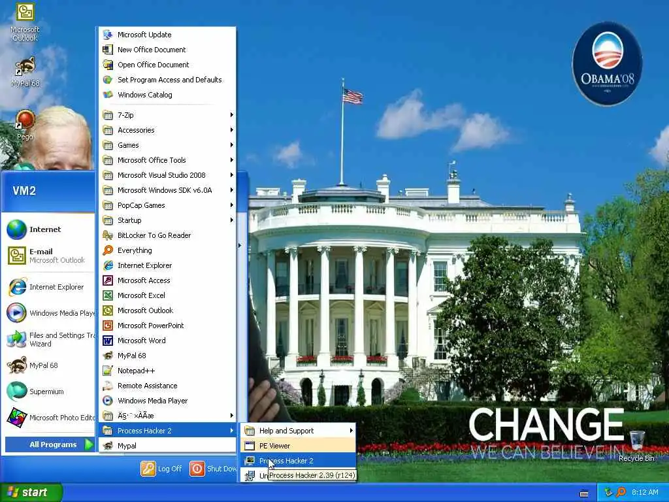This screenshot has height=502, width=669.
Task: Click the Microsoft Access icon
Action: tap(108, 280)
